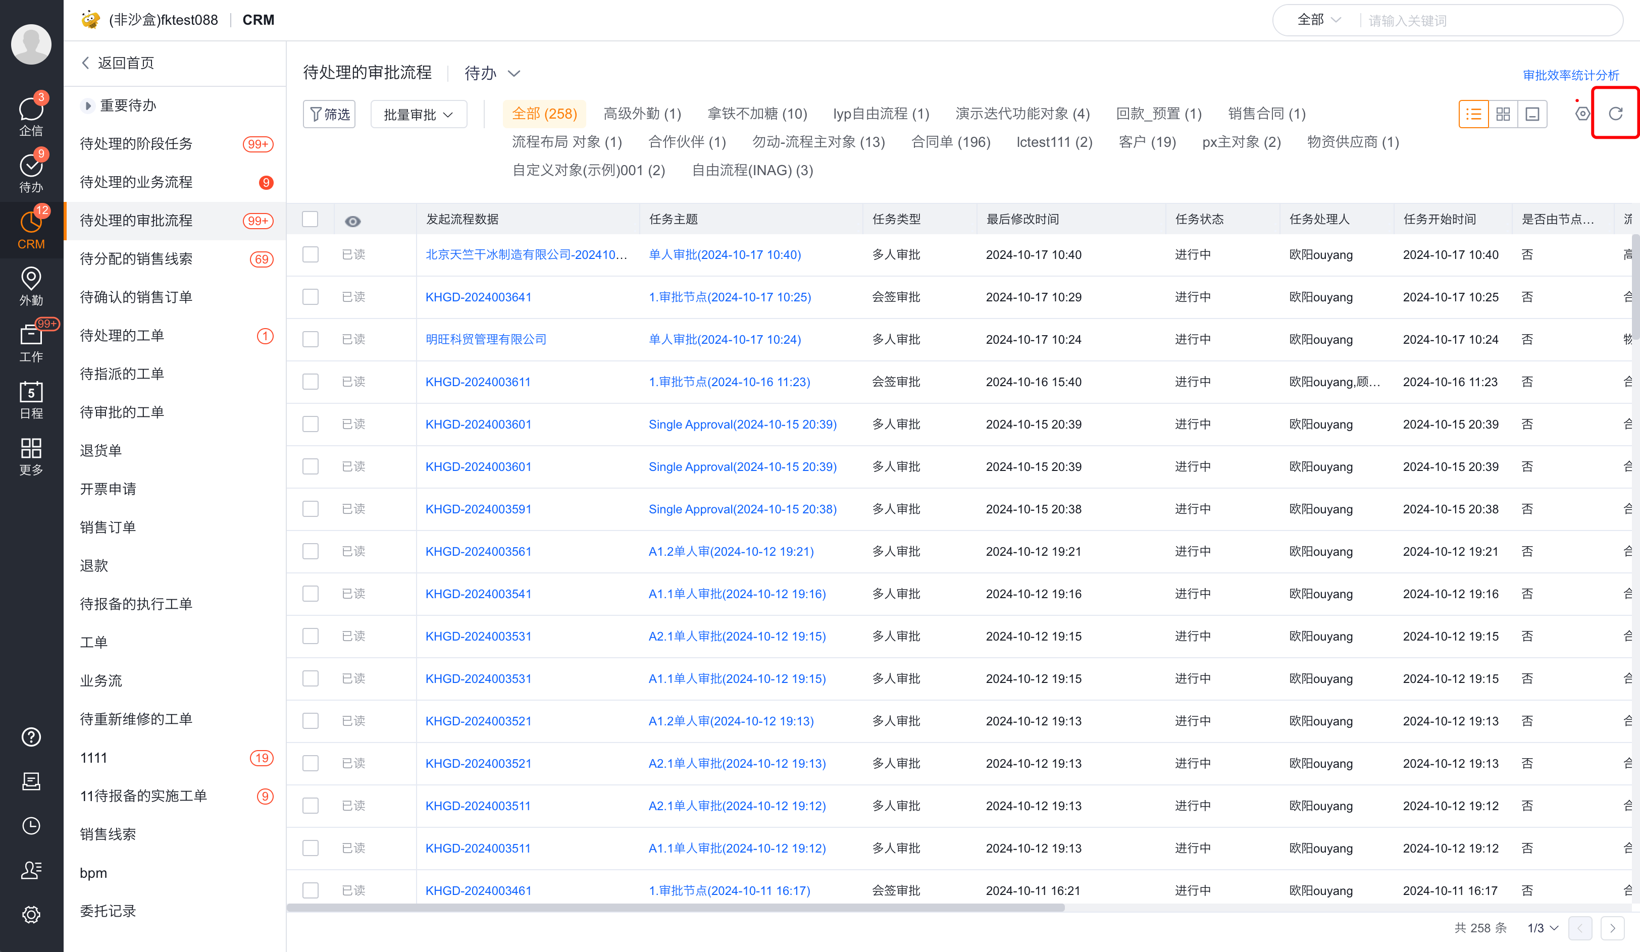Open 待处理的业务流程 in the sidebar
This screenshot has height=952, width=1640.
[x=175, y=182]
